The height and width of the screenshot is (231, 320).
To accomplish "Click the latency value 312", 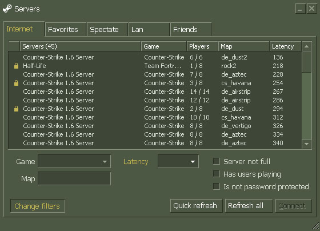I will click(x=278, y=117).
